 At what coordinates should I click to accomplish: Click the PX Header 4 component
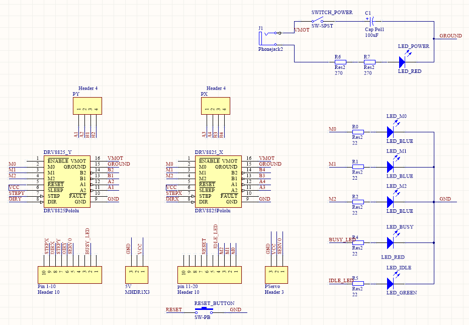coord(215,106)
